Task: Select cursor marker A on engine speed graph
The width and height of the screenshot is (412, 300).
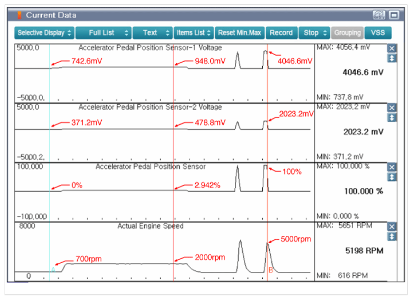Action: coord(53,269)
